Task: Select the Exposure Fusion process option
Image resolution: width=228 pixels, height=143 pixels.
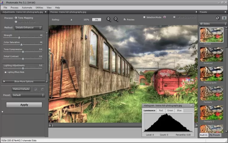Action: coord(16,22)
